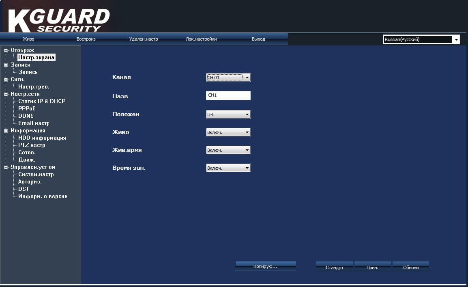This screenshot has height=287, width=468.
Task: Collapse the Информация tree node
Action: [6, 131]
